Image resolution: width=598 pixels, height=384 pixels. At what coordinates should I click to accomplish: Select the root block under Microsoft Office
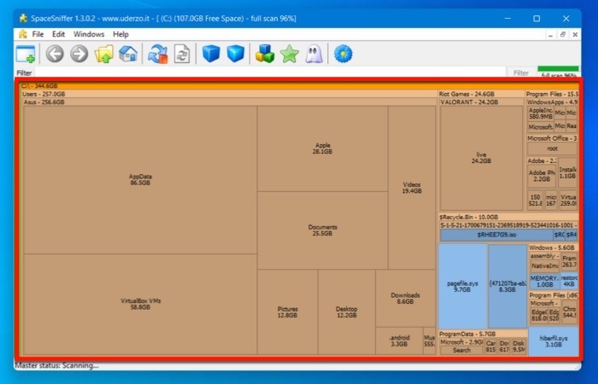tap(552, 148)
